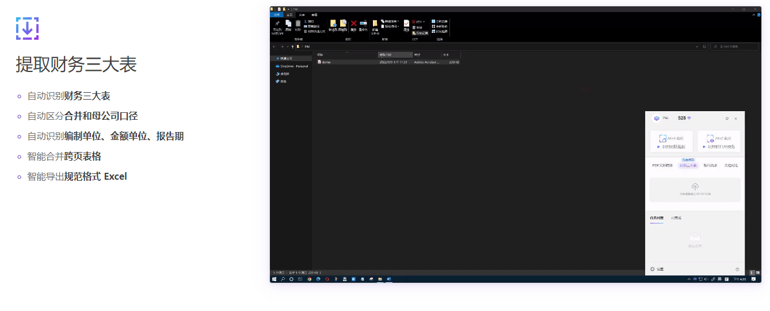Select the demo PDF file in list
The height and width of the screenshot is (311, 770).
326,62
